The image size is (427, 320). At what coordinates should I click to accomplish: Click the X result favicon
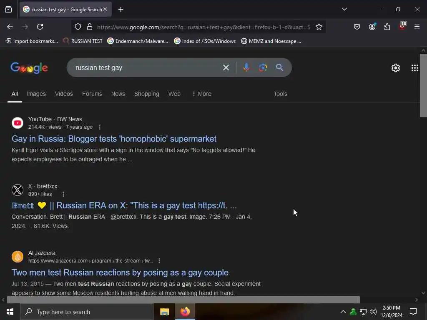[18, 190]
